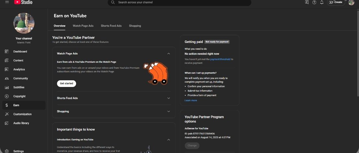This screenshot has height=153, width=359.
Task: Click the Community icon in sidebar
Action: [x=7, y=78]
